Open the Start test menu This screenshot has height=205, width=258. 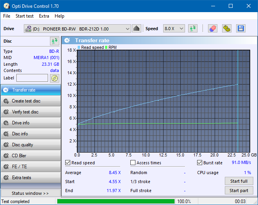pyautogui.click(x=25, y=16)
